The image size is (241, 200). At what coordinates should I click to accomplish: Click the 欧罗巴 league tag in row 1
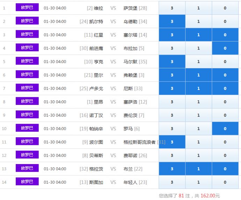(x=27, y=8)
